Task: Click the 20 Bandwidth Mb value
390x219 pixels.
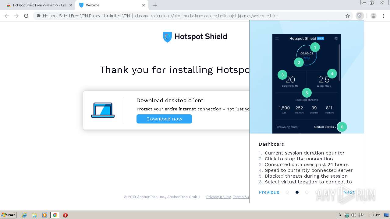Action: coord(290,80)
